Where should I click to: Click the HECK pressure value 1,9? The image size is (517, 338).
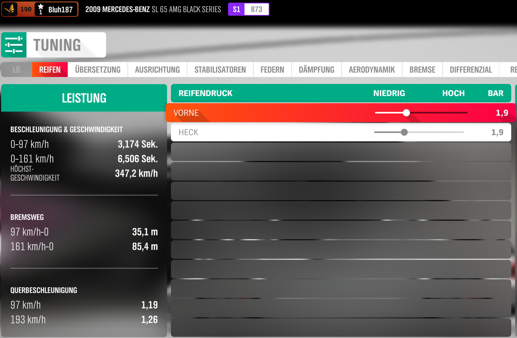(497, 132)
